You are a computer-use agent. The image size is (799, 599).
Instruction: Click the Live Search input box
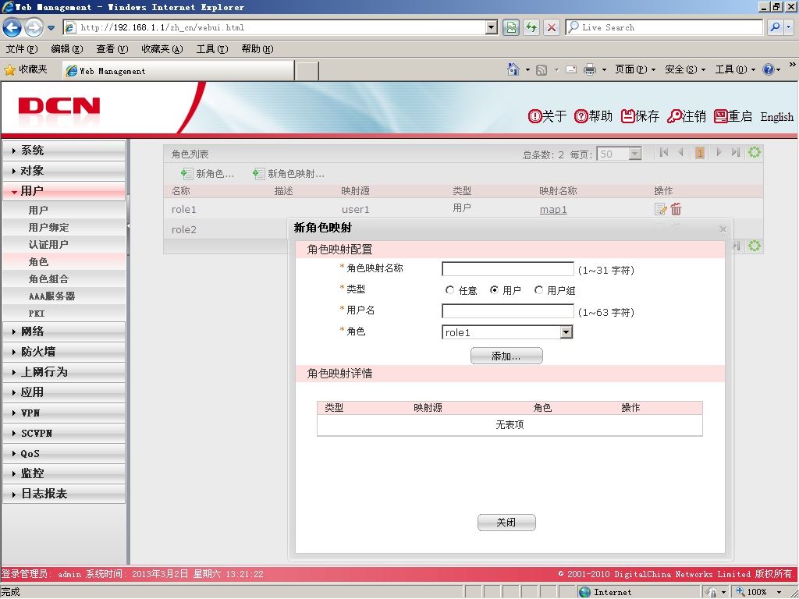[x=664, y=27]
